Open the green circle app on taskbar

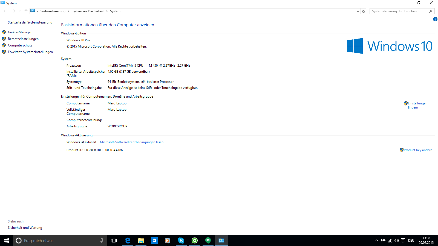pyautogui.click(x=195, y=241)
